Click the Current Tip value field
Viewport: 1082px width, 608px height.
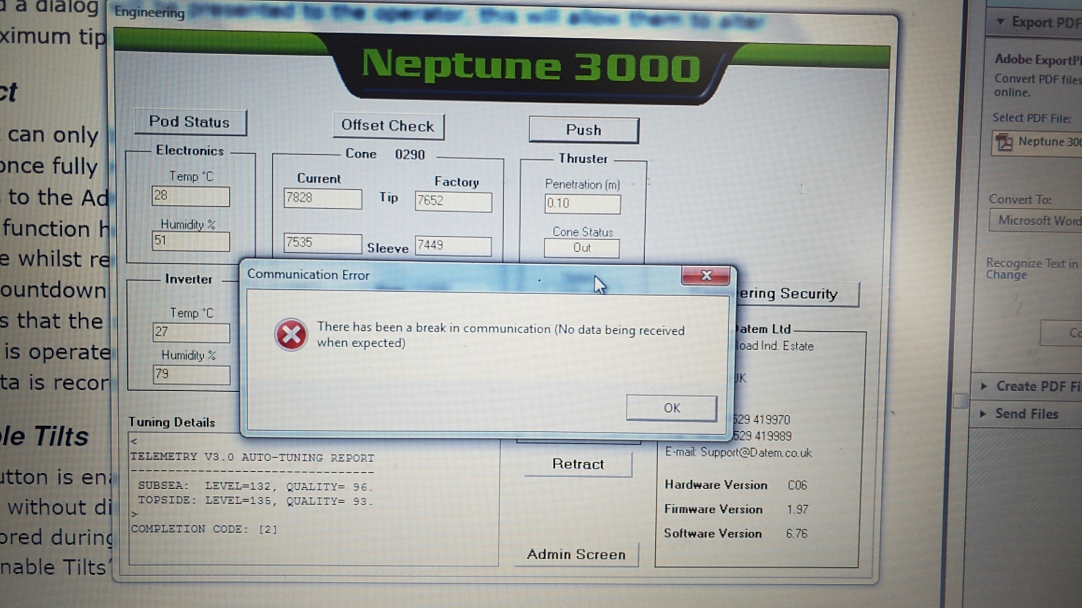click(322, 198)
